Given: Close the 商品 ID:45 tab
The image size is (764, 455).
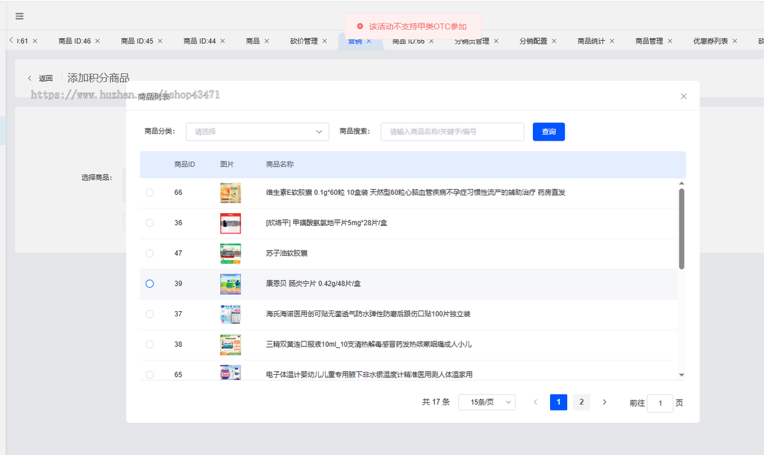Looking at the screenshot, I should coord(160,41).
